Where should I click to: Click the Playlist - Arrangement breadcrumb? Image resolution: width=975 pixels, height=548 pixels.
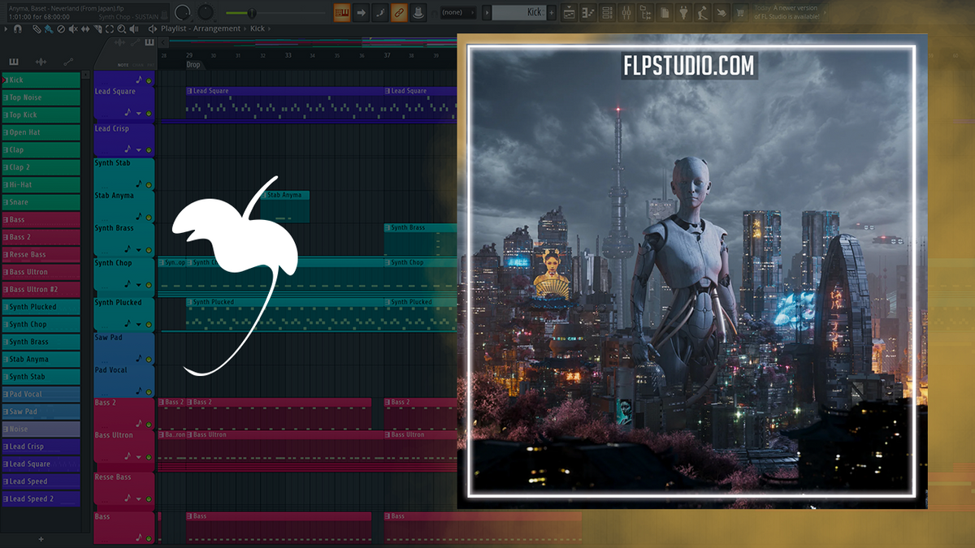(201, 28)
